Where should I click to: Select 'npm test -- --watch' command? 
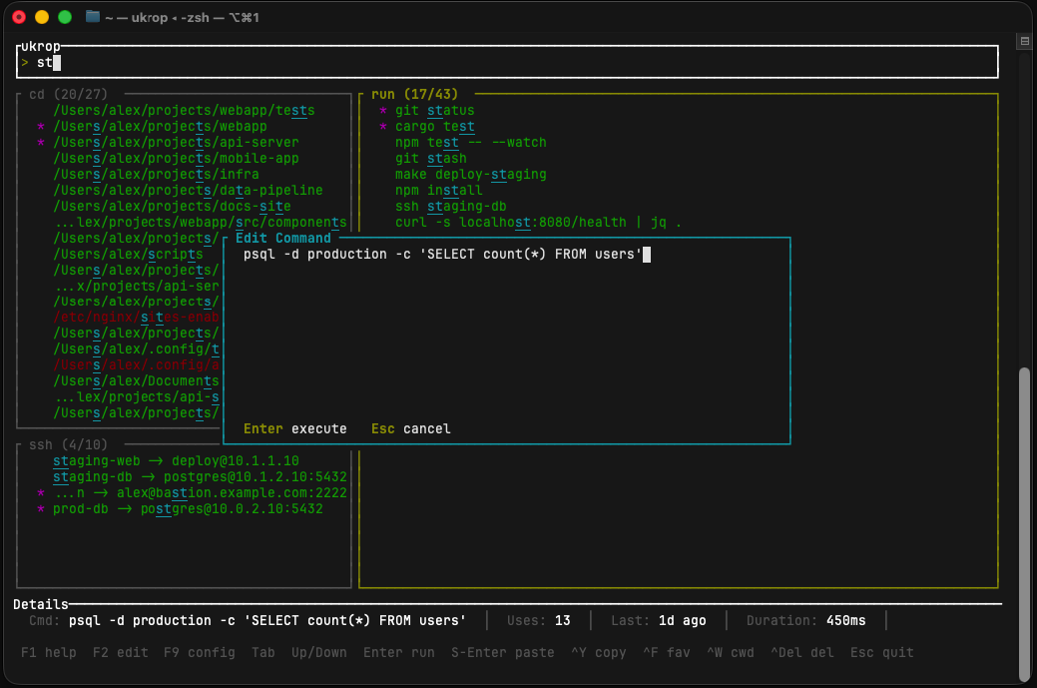pos(471,142)
